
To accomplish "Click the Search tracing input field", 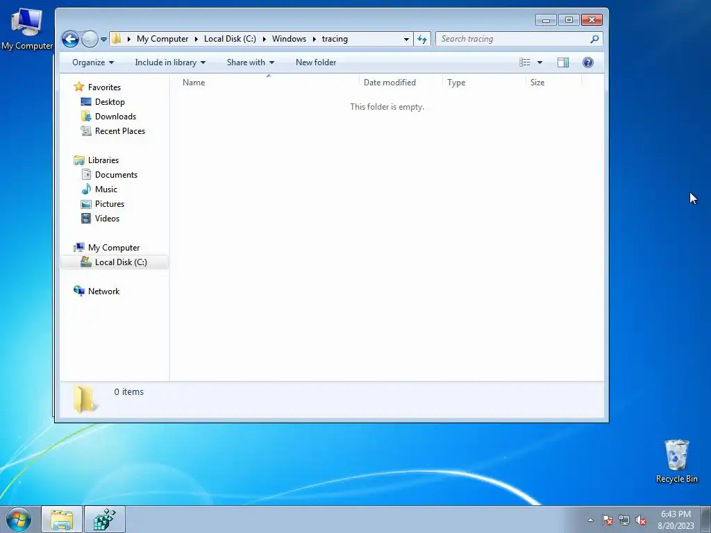I will tap(513, 39).
